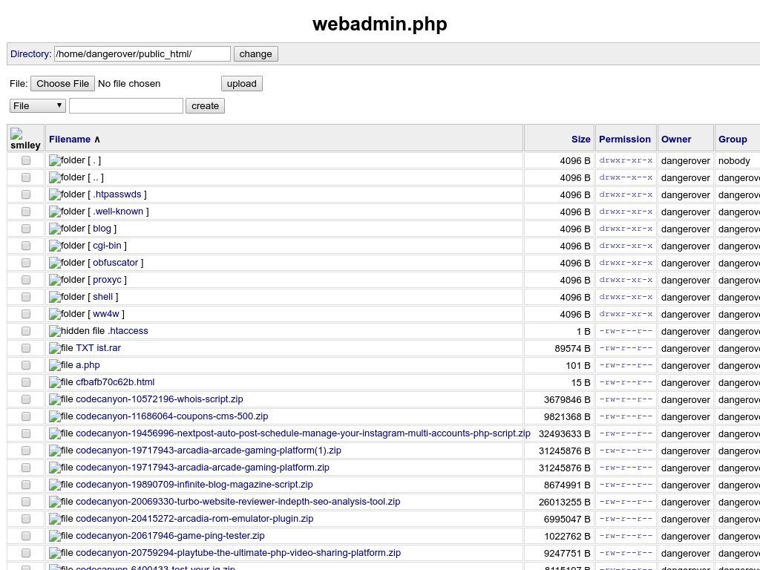The height and width of the screenshot is (570, 760).
Task: Click the folder icon beside ww4w
Action: click(x=55, y=314)
